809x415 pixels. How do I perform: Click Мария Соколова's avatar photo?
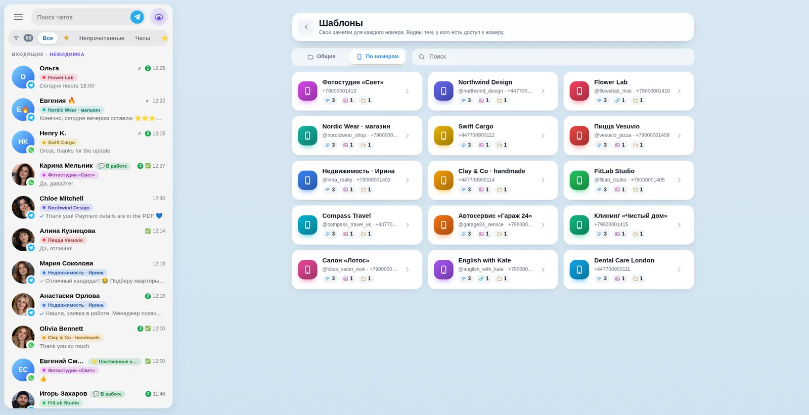23,272
